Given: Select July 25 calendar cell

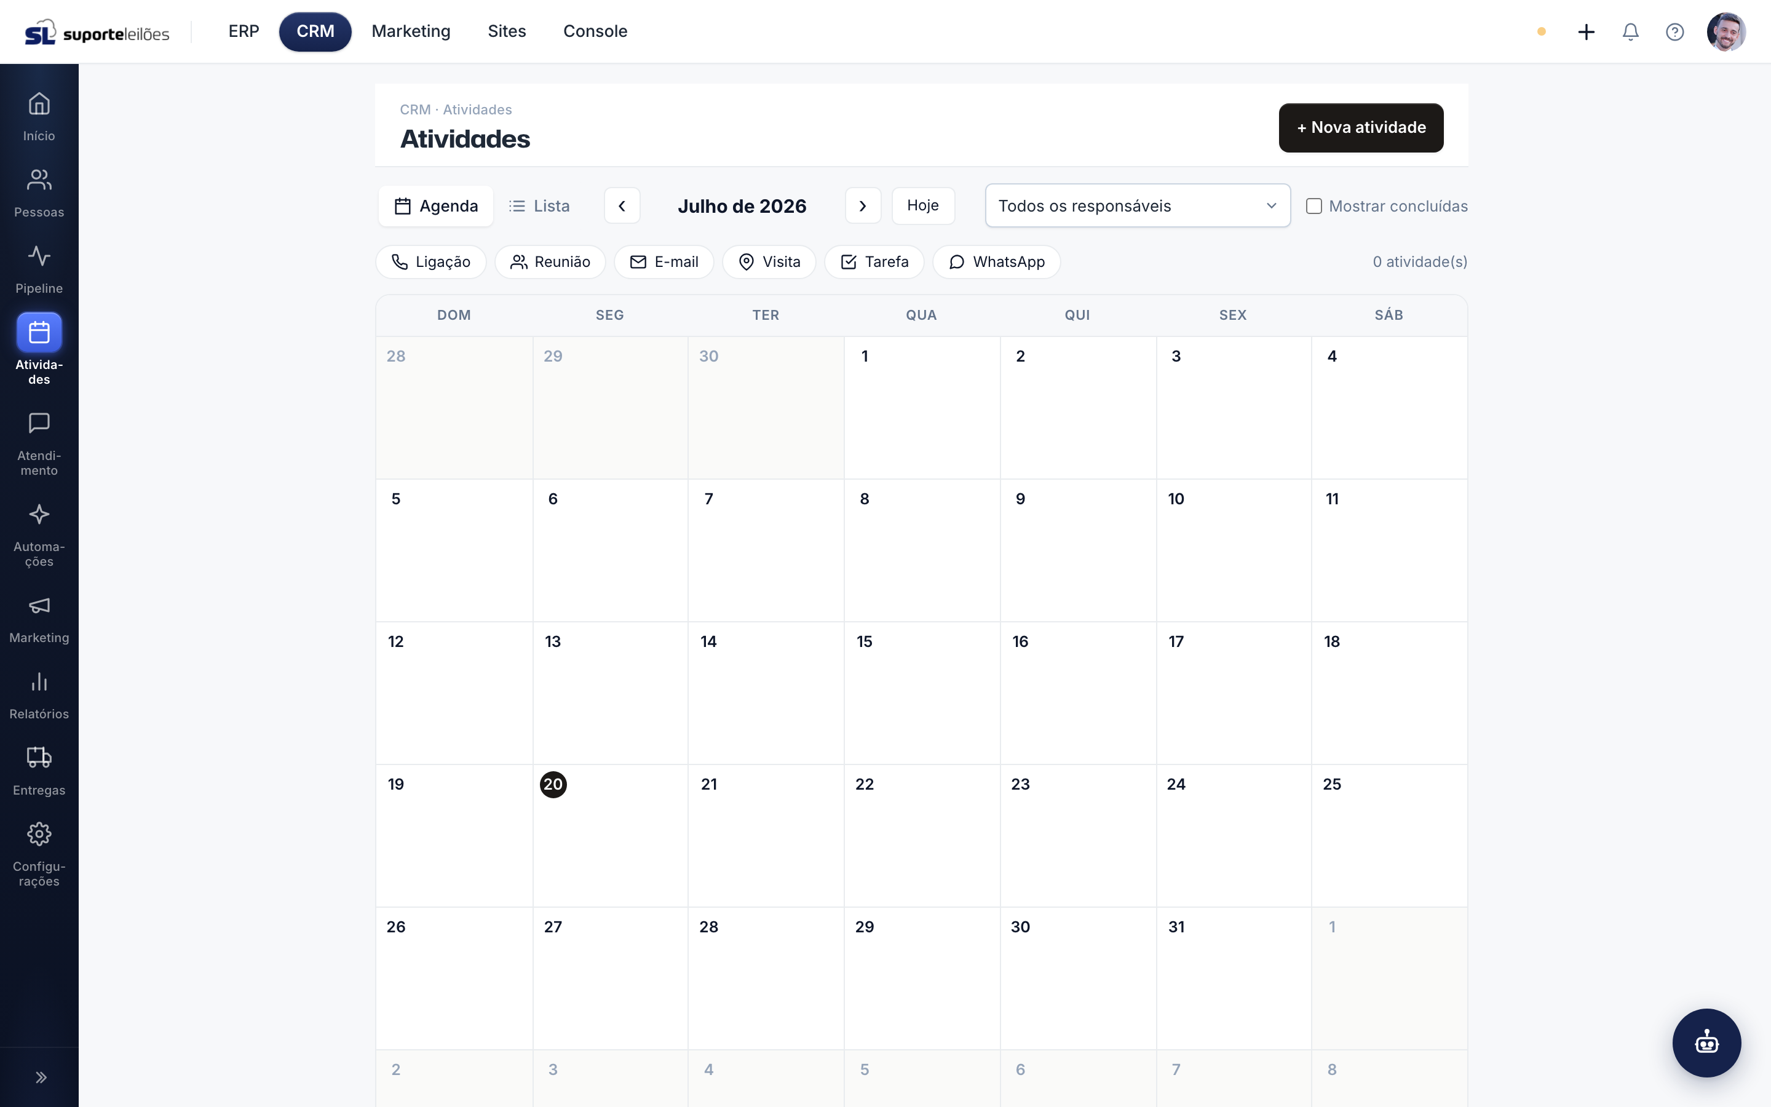Looking at the screenshot, I should [x=1390, y=836].
